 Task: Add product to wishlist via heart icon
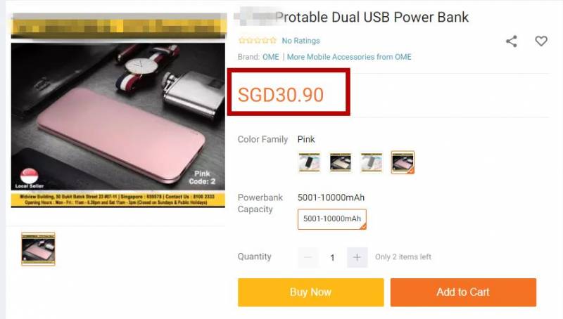pos(541,41)
